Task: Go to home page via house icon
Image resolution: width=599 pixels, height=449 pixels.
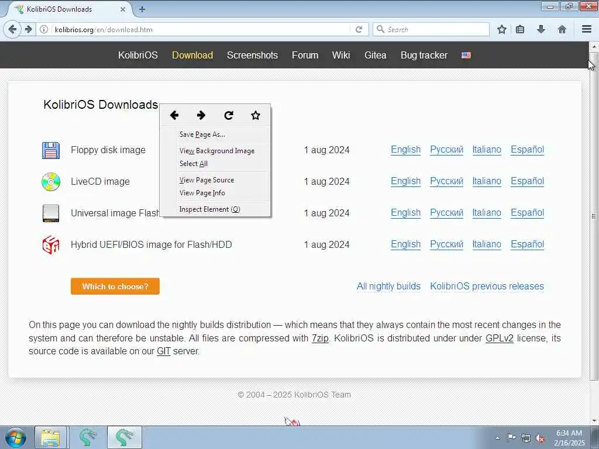Action: tap(562, 29)
